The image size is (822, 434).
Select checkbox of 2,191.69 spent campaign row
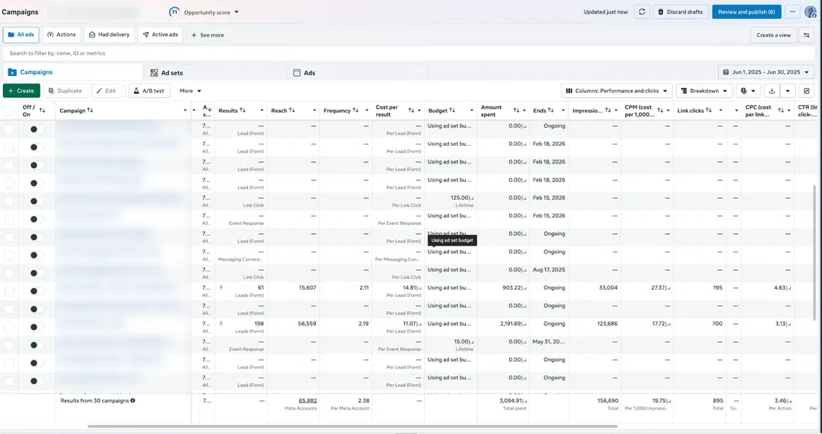[x=9, y=327]
